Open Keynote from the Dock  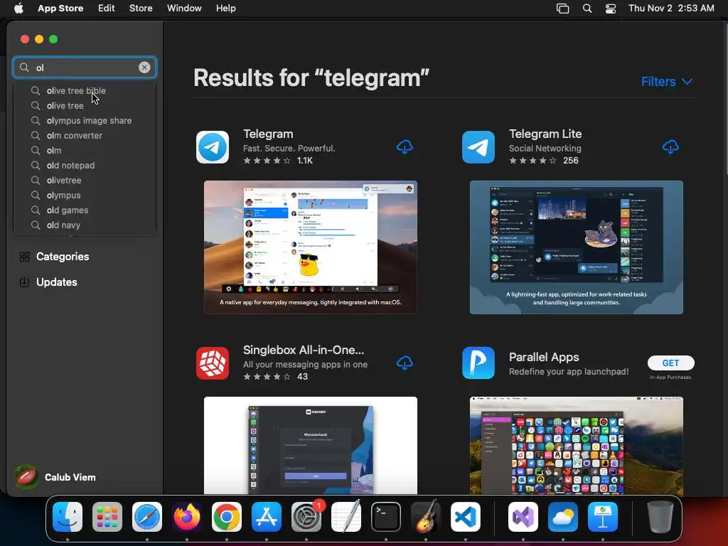603,517
